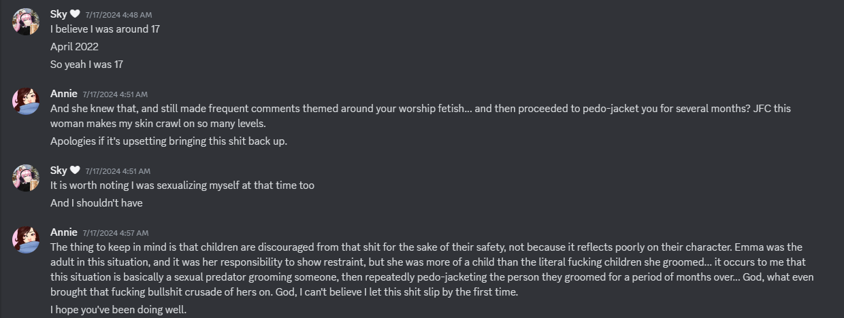Click Sky's 7/17/2024 4:51 AM timestamp
Viewport: 844px width, 318px height.
pyautogui.click(x=118, y=171)
